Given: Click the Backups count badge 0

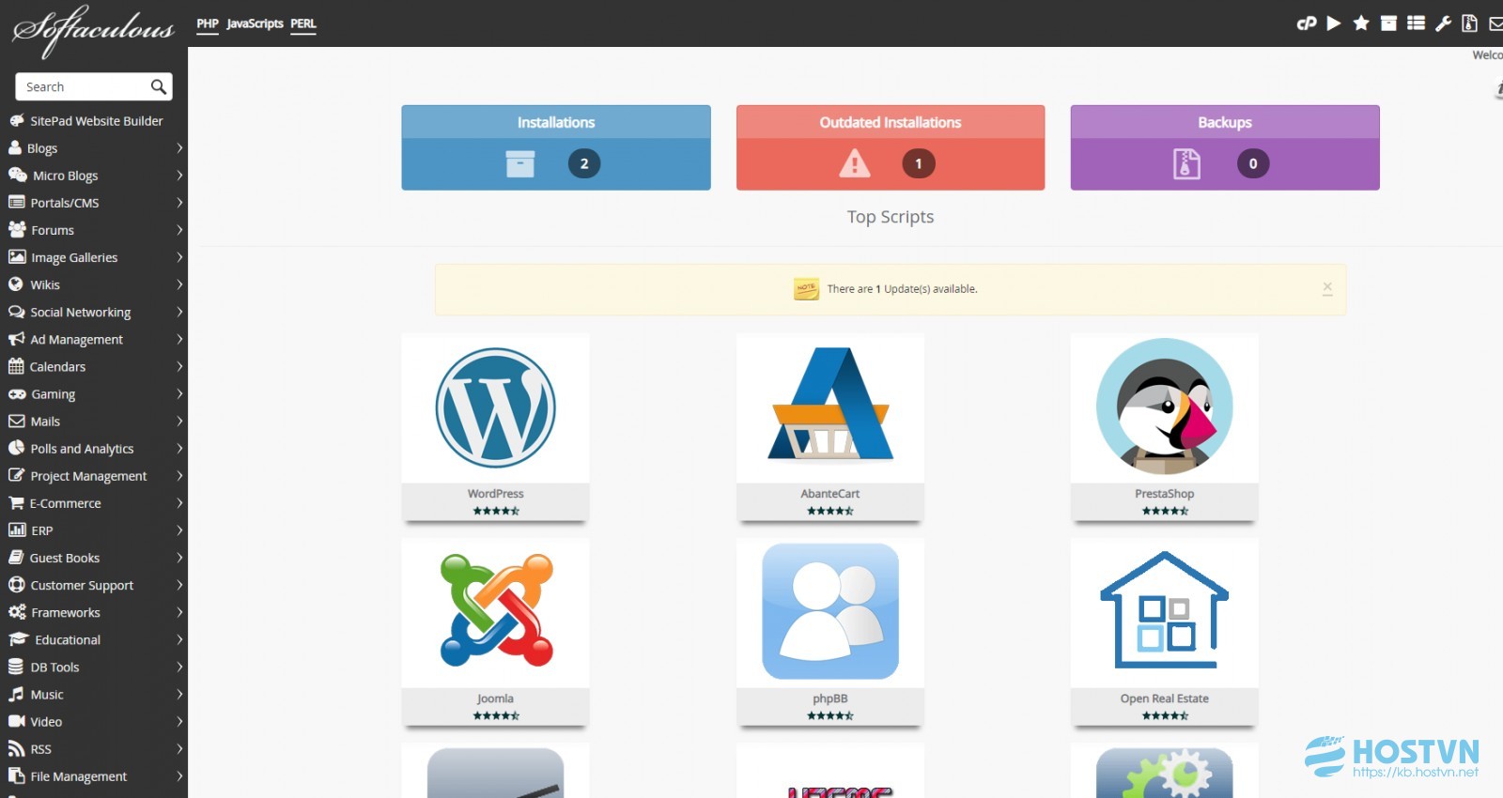Looking at the screenshot, I should 1253,163.
